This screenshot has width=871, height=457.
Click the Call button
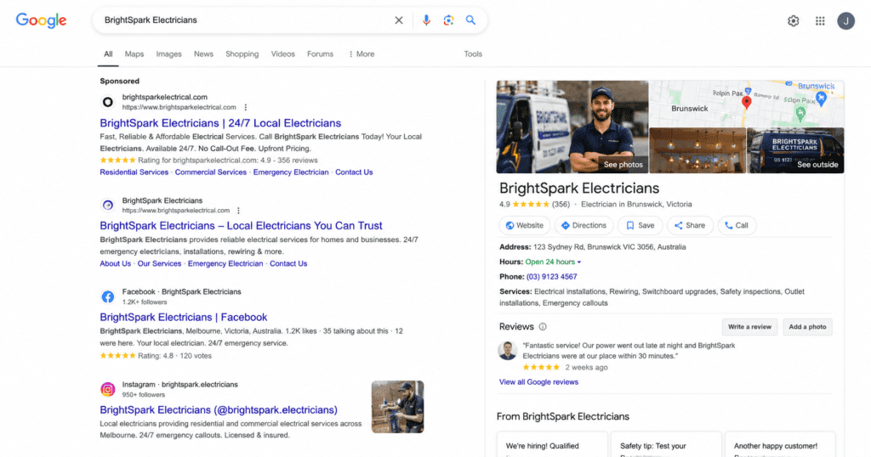click(737, 226)
